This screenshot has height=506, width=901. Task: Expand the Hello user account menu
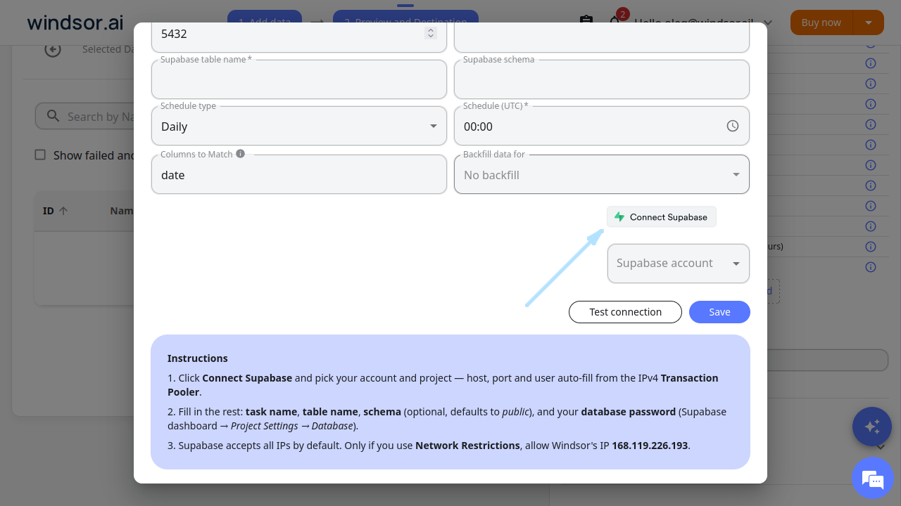point(704,22)
